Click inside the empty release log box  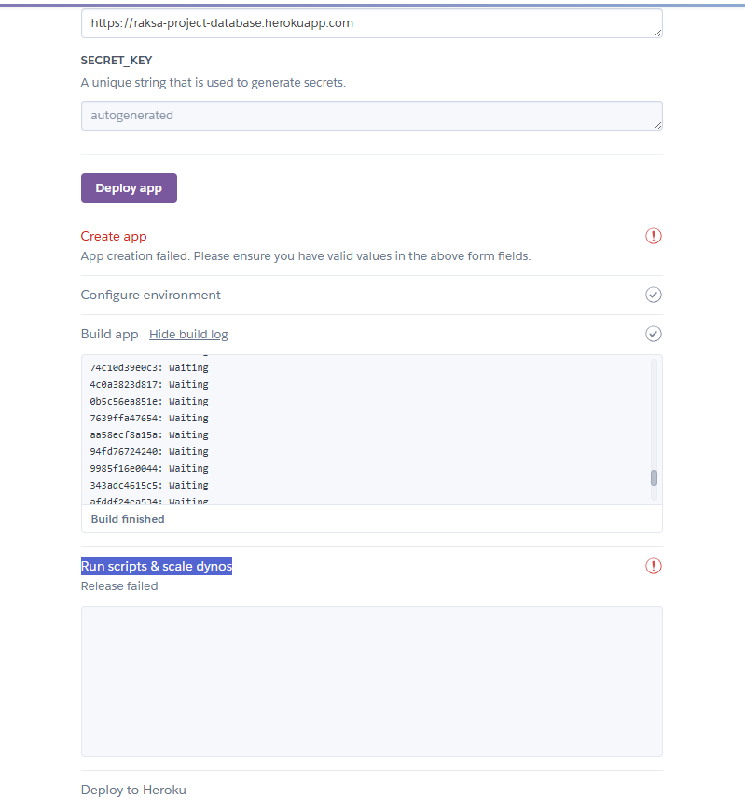click(x=371, y=681)
